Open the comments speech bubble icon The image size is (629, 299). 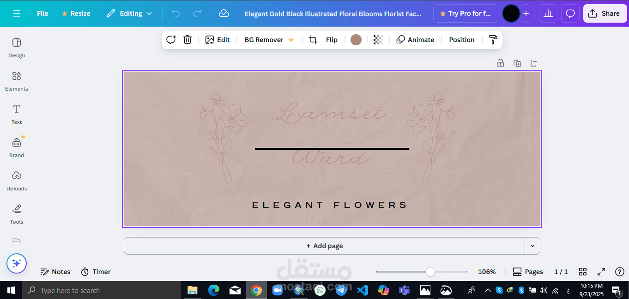point(570,13)
